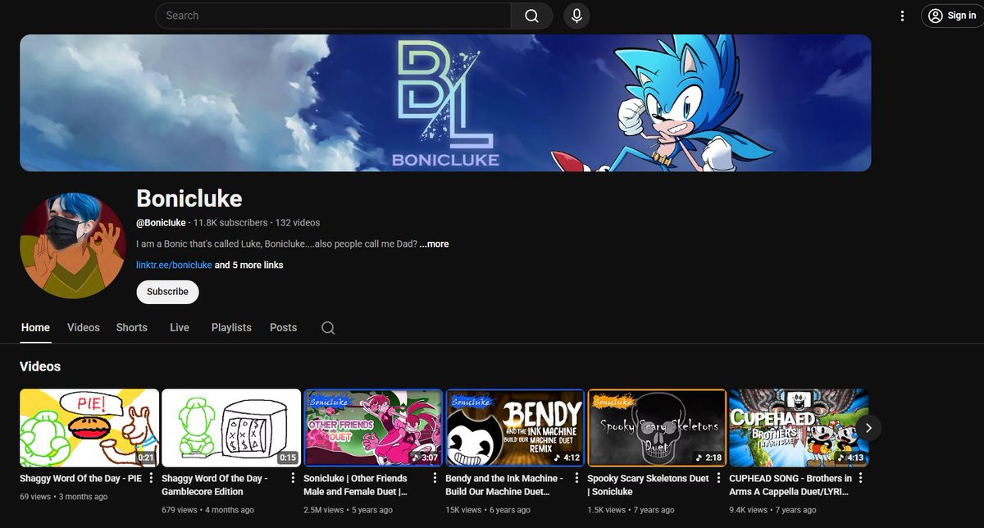The width and height of the screenshot is (984, 528).
Task: Open options menu on the Bendy duet video
Action: [577, 476]
